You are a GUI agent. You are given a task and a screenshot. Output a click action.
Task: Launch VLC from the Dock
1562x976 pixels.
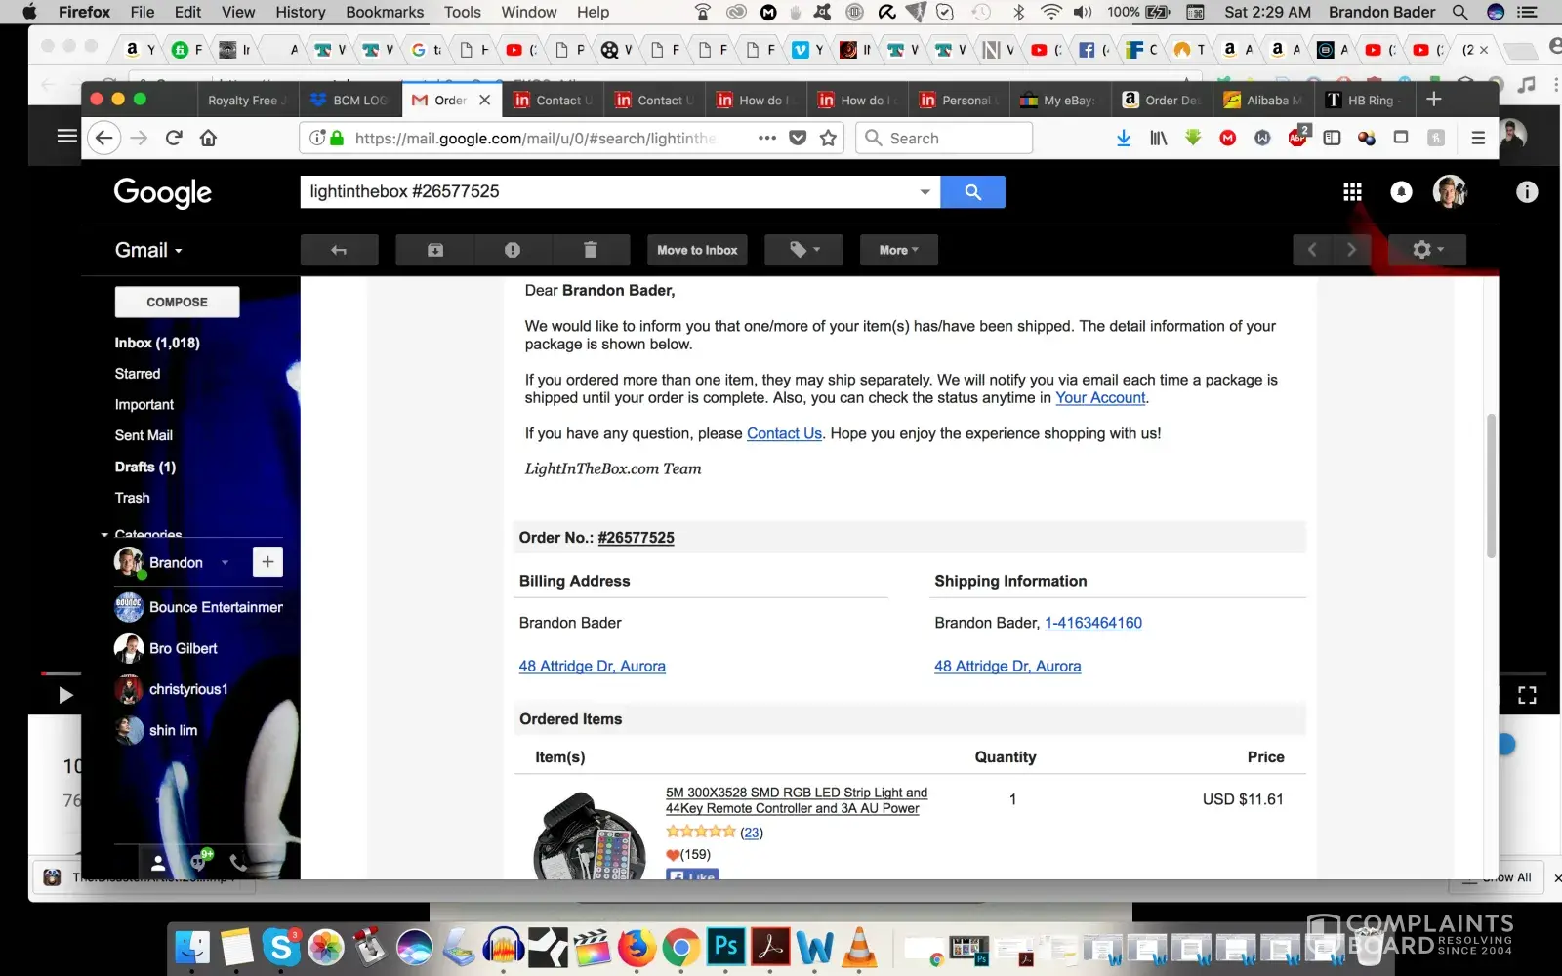click(859, 947)
